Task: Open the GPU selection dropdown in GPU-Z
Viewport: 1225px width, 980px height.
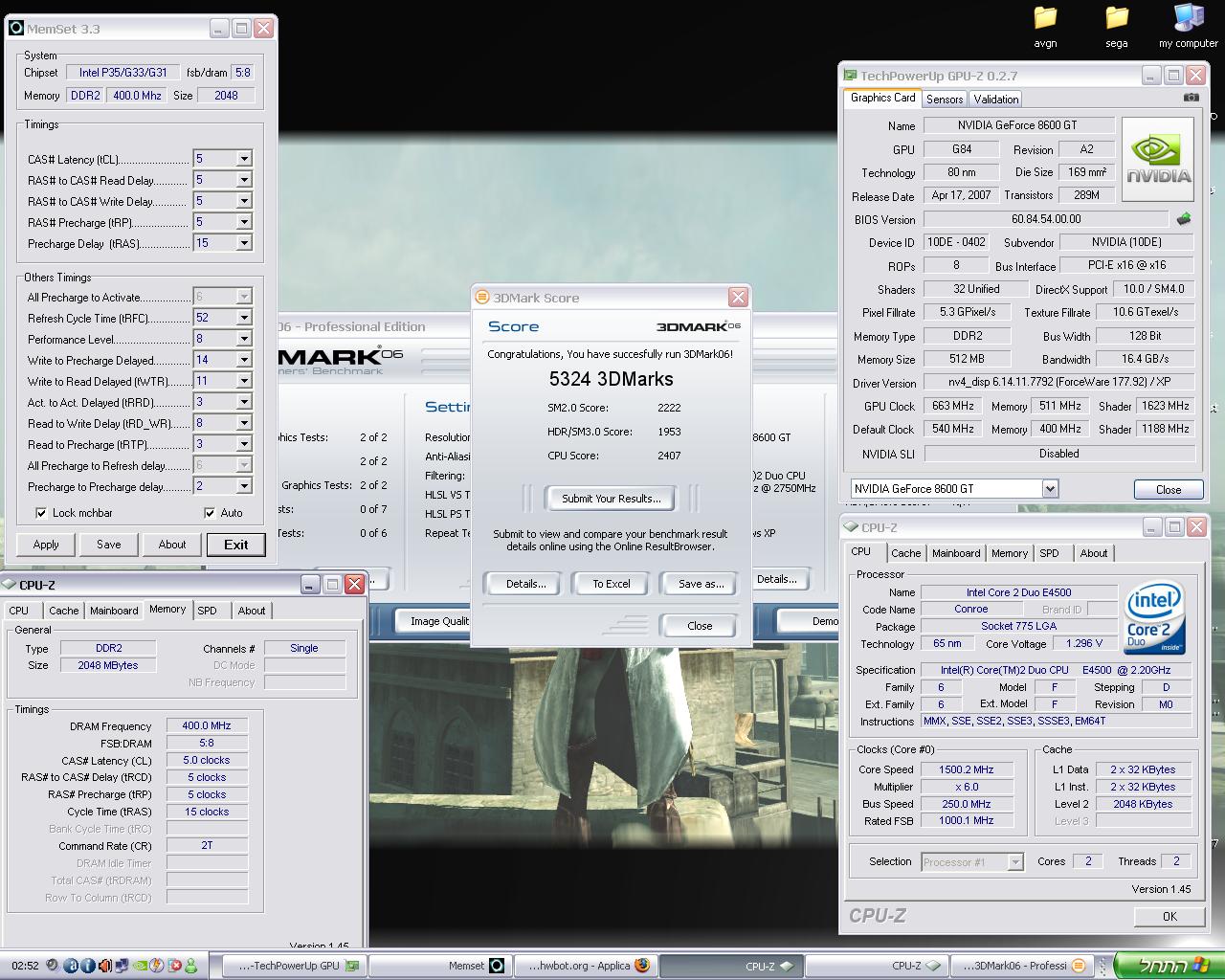Action: 1050,489
